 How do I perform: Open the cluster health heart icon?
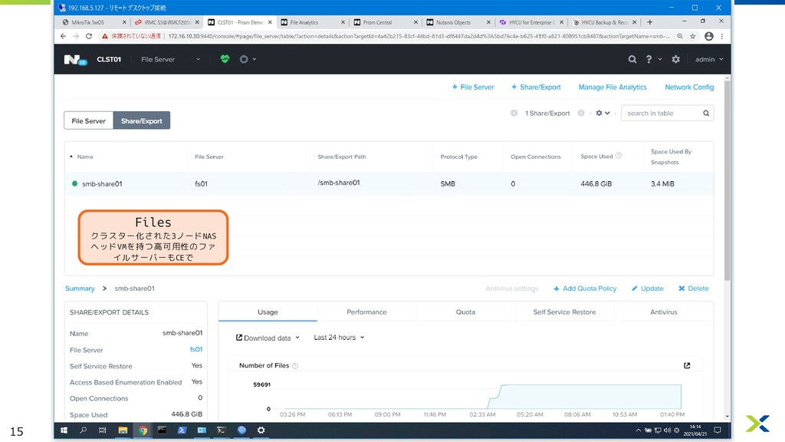(x=225, y=59)
